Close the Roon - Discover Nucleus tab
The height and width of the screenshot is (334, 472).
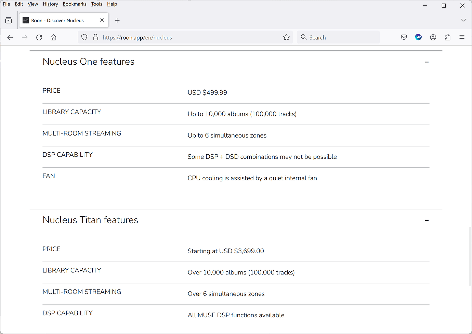[102, 20]
